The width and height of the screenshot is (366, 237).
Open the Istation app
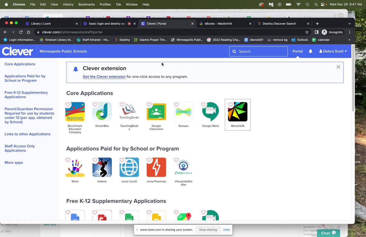pos(102,167)
